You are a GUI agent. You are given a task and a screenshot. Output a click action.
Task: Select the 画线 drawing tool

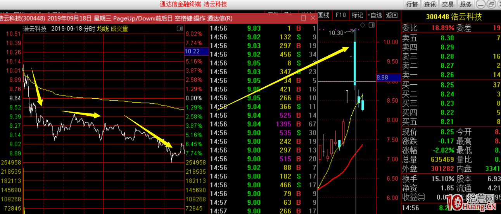click(324, 15)
